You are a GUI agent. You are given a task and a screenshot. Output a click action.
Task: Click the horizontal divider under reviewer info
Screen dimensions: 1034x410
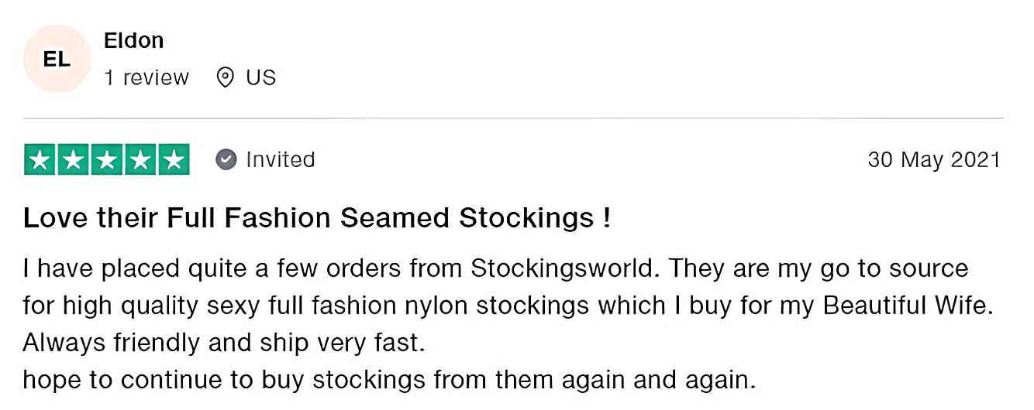tap(513, 118)
